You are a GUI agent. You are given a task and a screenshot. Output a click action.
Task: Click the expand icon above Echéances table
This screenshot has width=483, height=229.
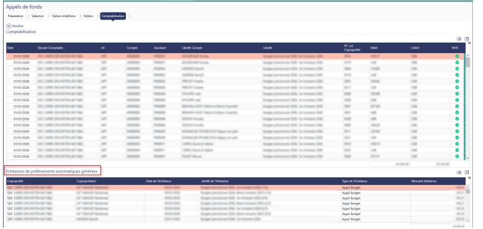(466, 172)
